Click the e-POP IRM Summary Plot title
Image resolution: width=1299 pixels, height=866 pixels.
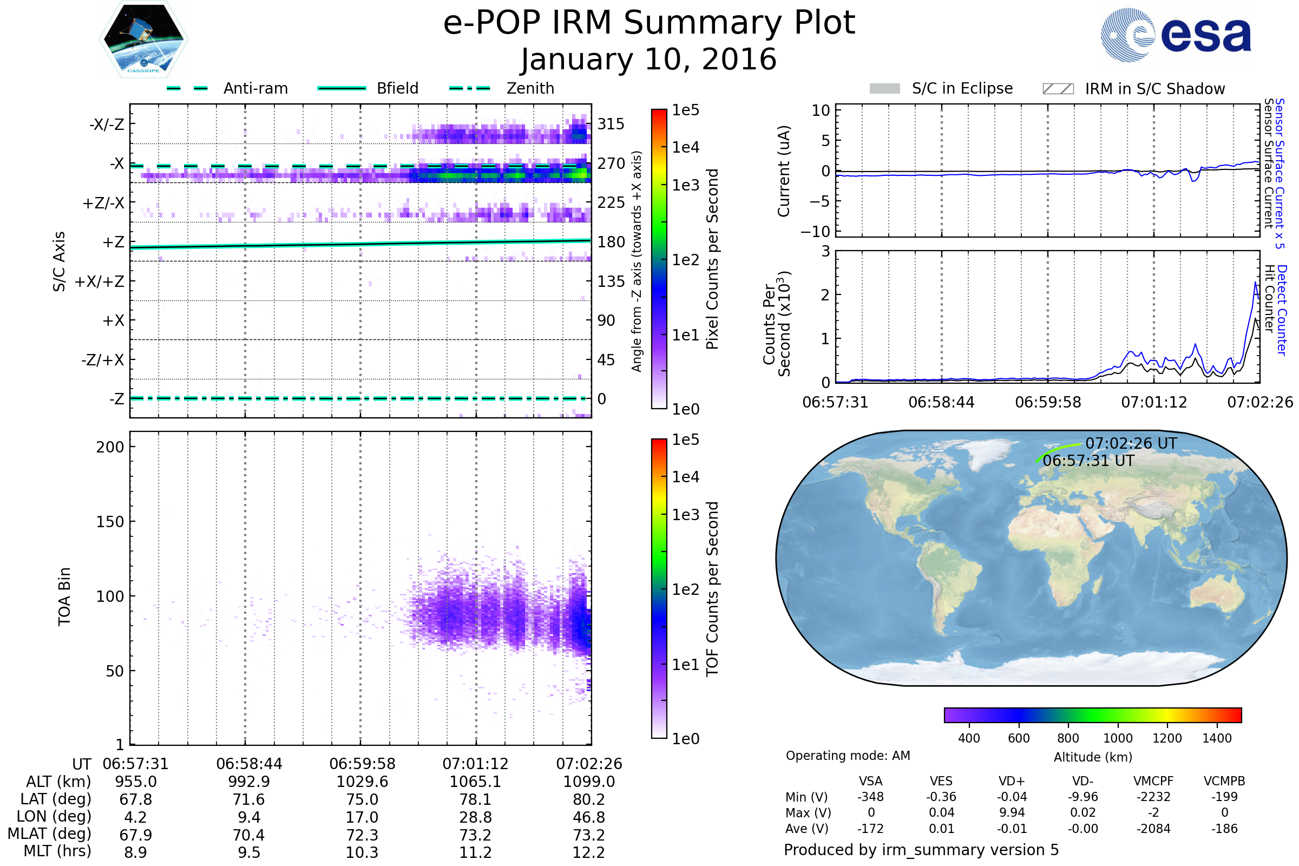(649, 23)
